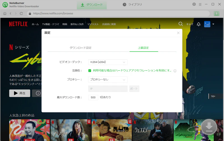224x141 pixels.
Task: Click the ポート proxy input field
Action: point(134,89)
